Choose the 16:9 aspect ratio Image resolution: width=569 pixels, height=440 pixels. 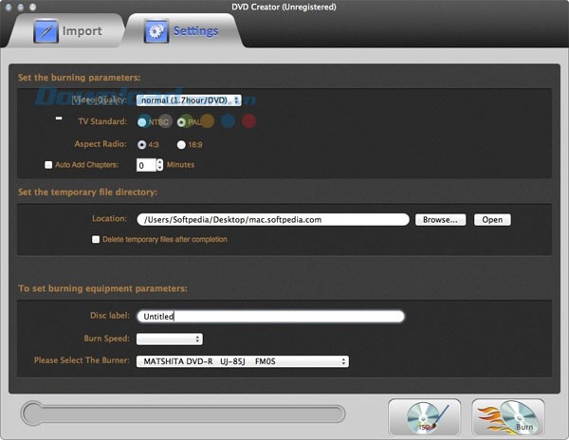[181, 145]
